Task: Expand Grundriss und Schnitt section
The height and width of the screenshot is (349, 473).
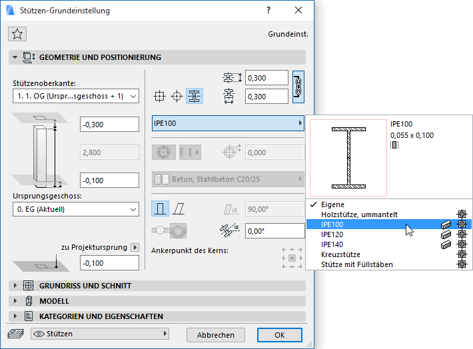Action: 15,285
